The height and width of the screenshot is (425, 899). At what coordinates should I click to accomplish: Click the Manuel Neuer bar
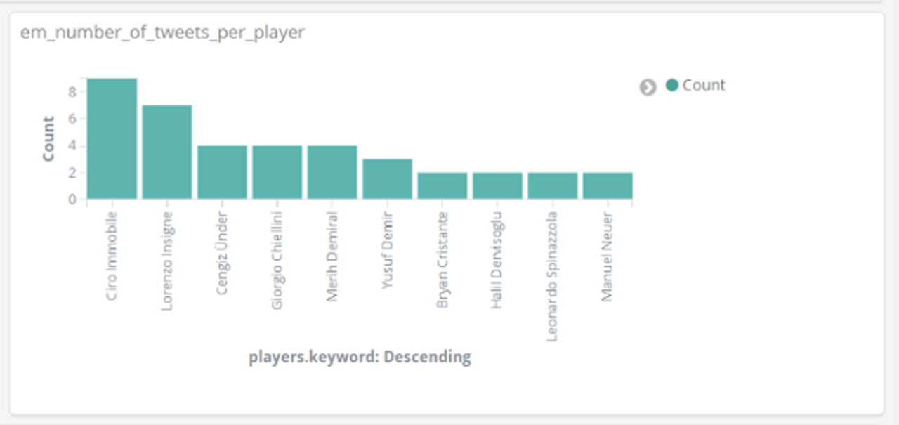point(608,185)
